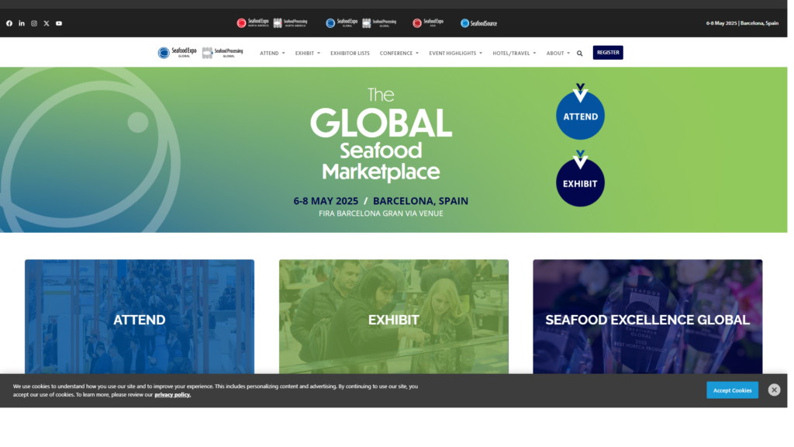Click Seafood Expo Global logo in main navigation
This screenshot has width=794, height=447.
pyautogui.click(x=178, y=53)
